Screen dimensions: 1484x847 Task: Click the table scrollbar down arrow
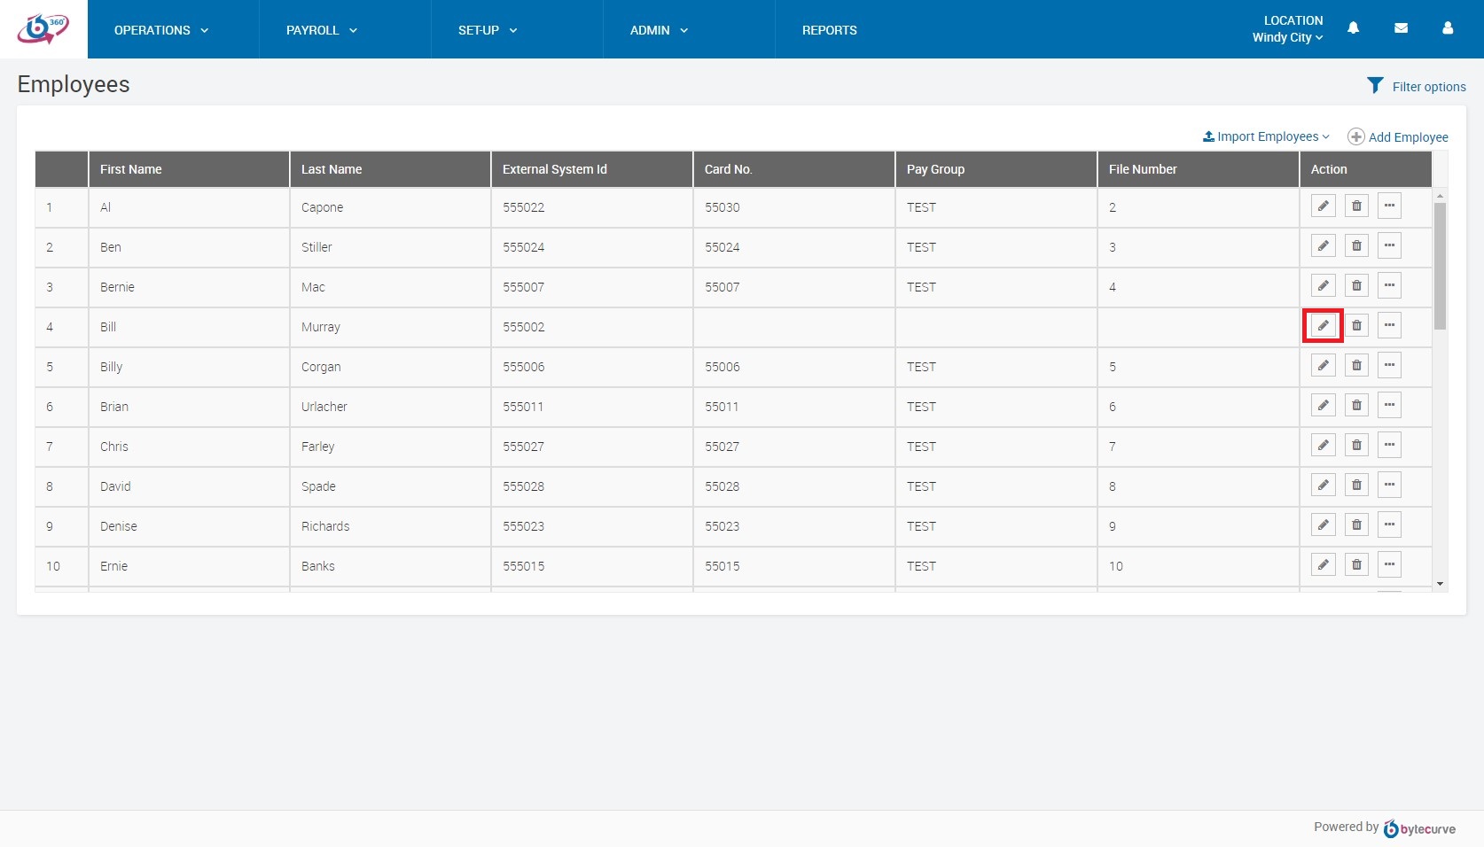click(1440, 584)
